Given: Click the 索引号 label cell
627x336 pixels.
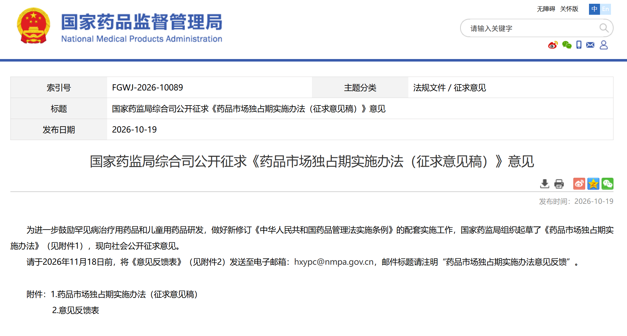Looking at the screenshot, I should click(x=59, y=87).
